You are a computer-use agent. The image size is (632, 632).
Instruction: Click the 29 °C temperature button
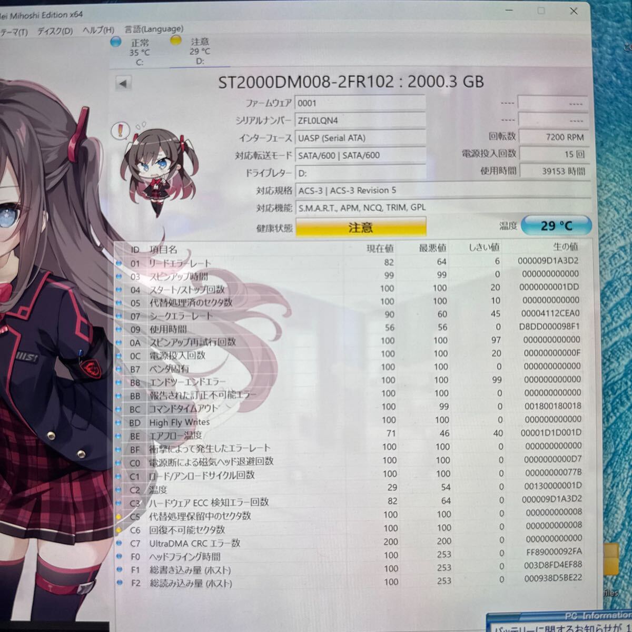[557, 225]
